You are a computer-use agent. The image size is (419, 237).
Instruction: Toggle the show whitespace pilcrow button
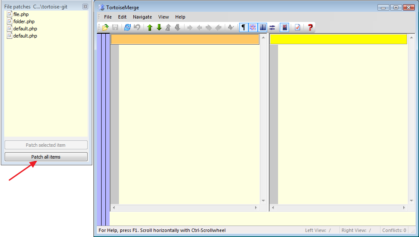point(243,27)
